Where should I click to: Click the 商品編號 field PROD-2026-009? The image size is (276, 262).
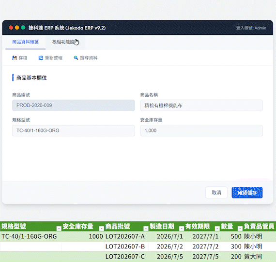click(74, 105)
